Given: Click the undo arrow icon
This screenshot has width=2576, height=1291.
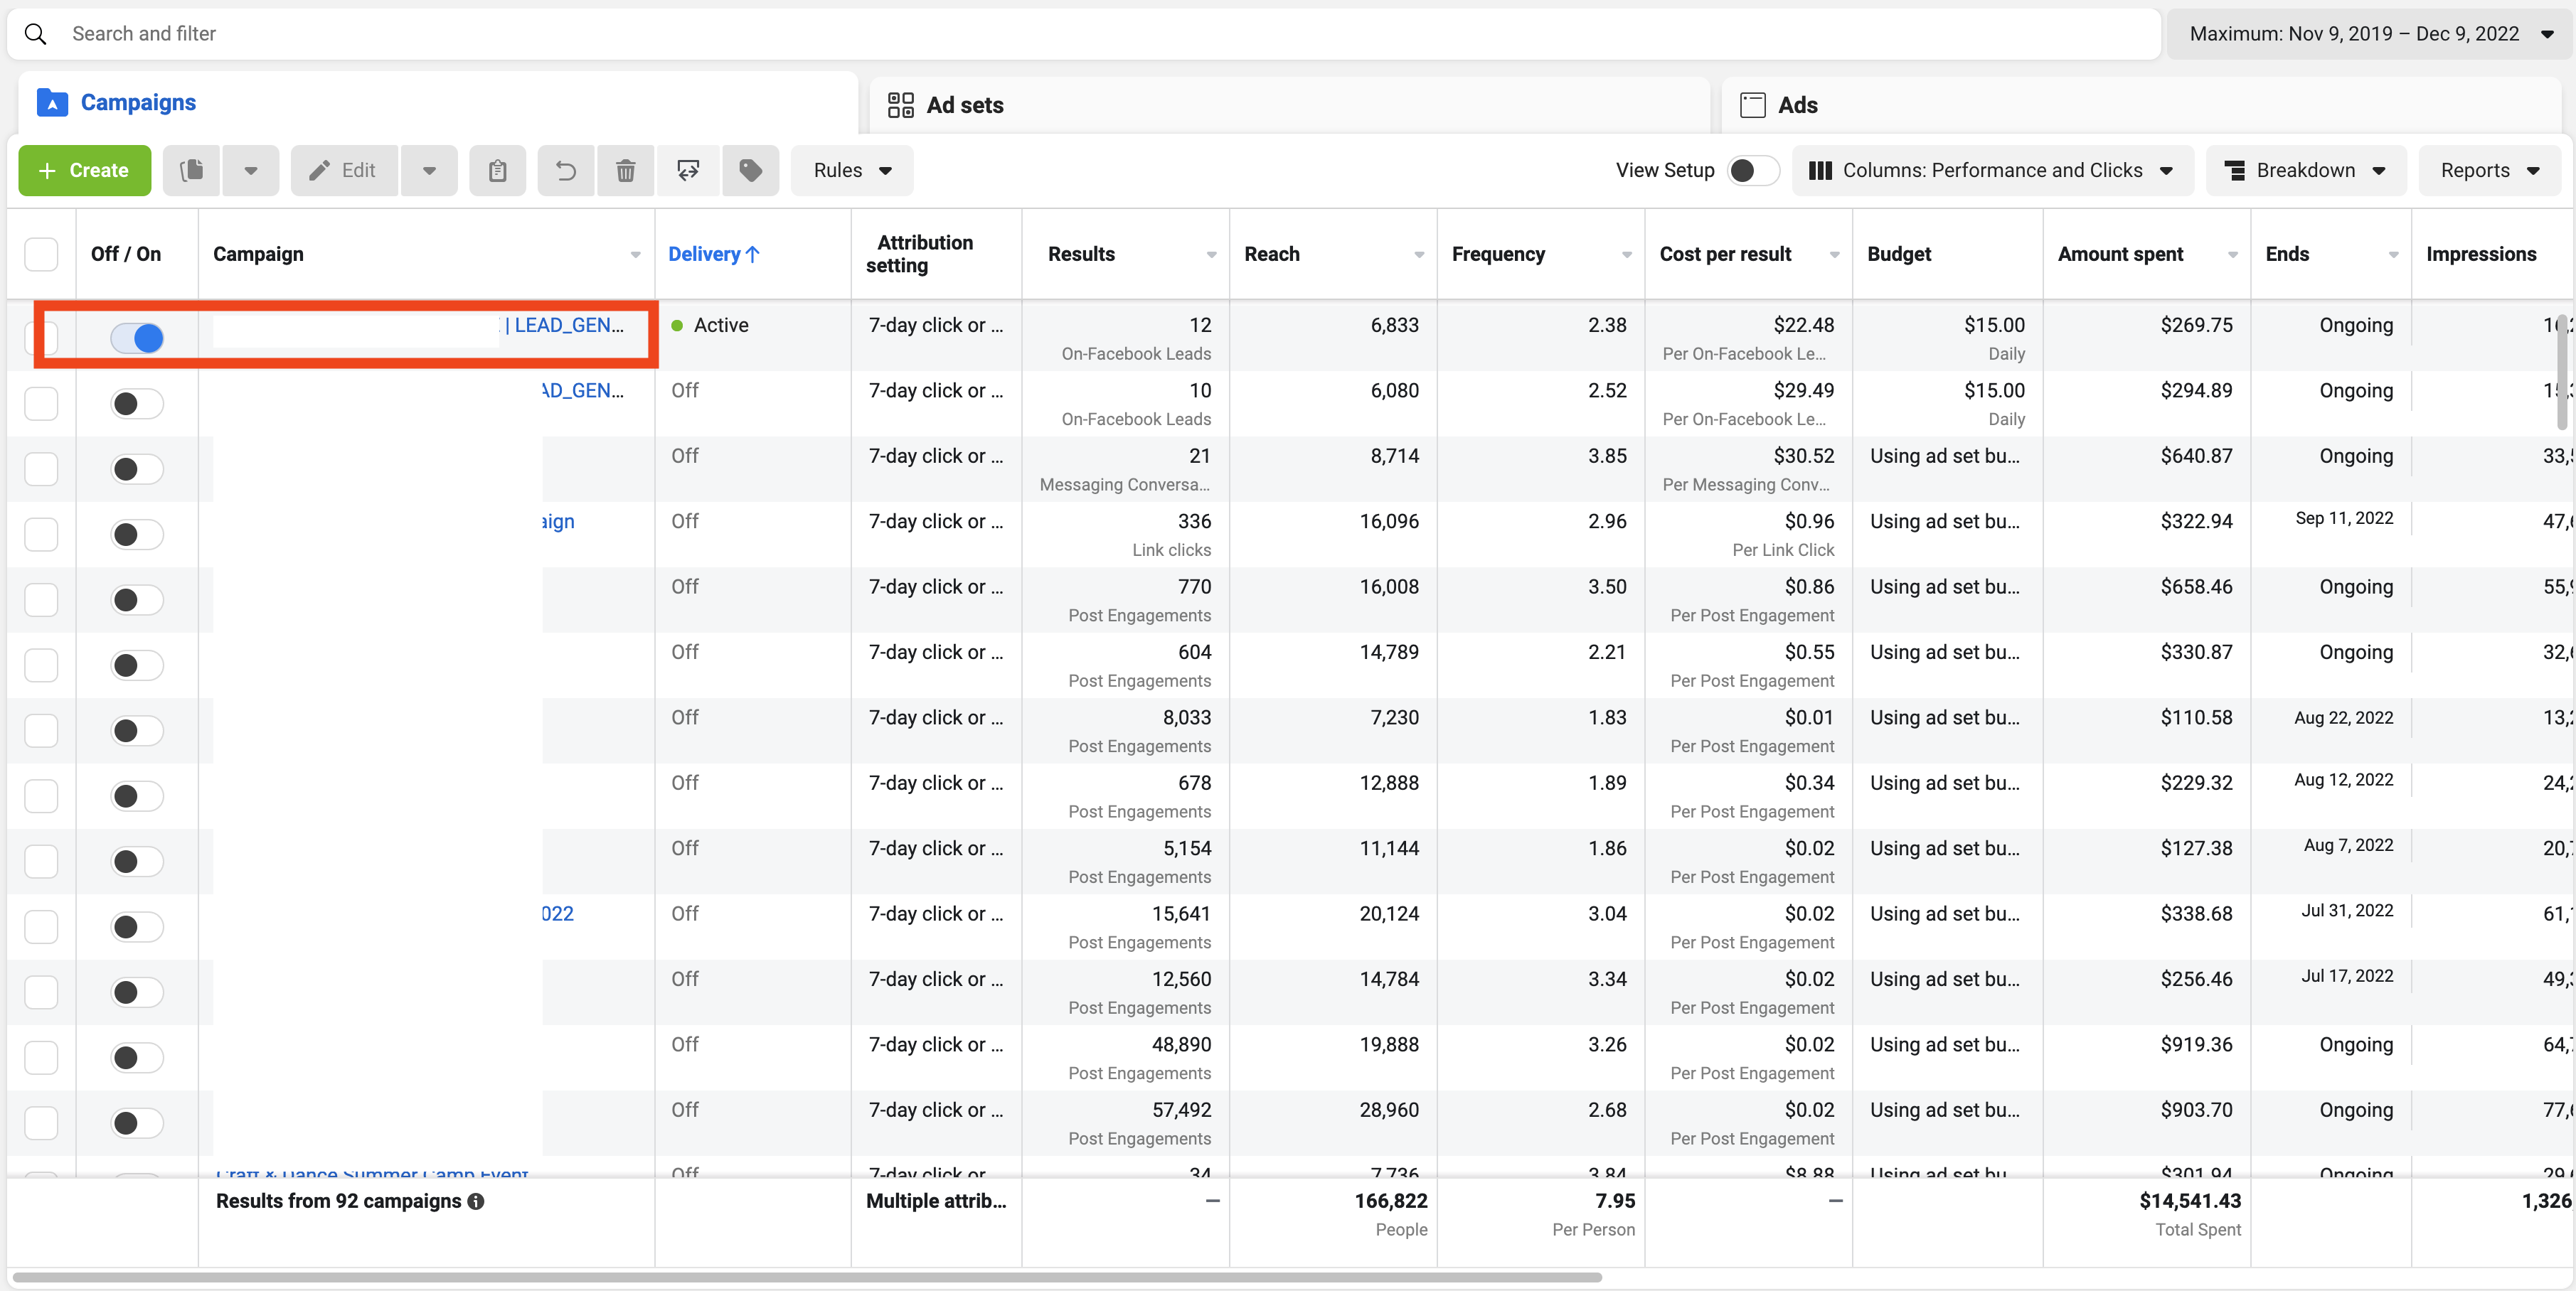Looking at the screenshot, I should [x=566, y=171].
